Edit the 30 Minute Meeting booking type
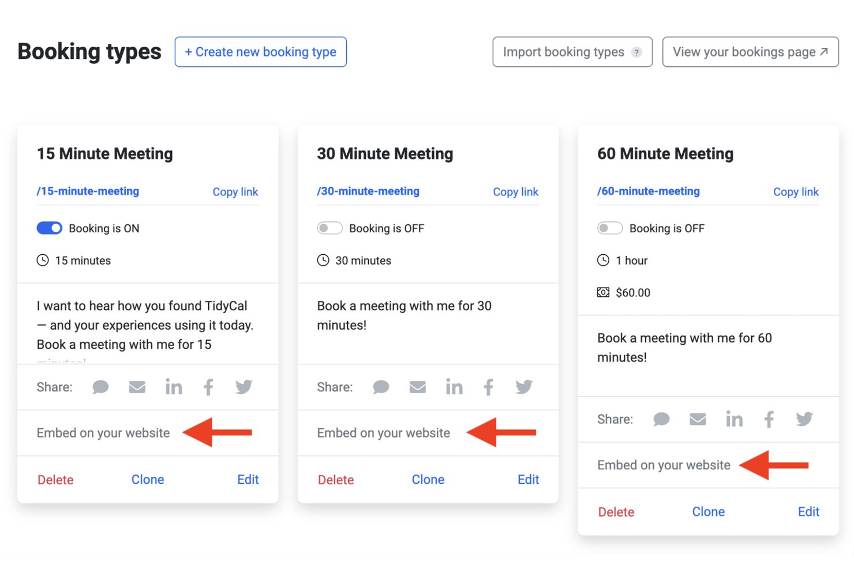The height and width of the screenshot is (569, 854). [529, 480]
